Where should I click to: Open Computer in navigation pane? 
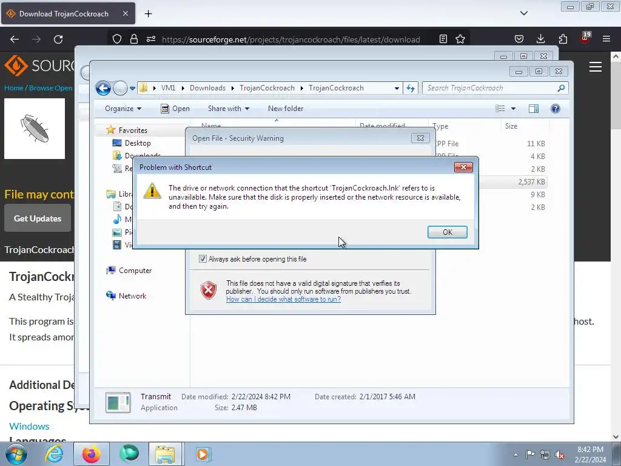click(x=135, y=271)
